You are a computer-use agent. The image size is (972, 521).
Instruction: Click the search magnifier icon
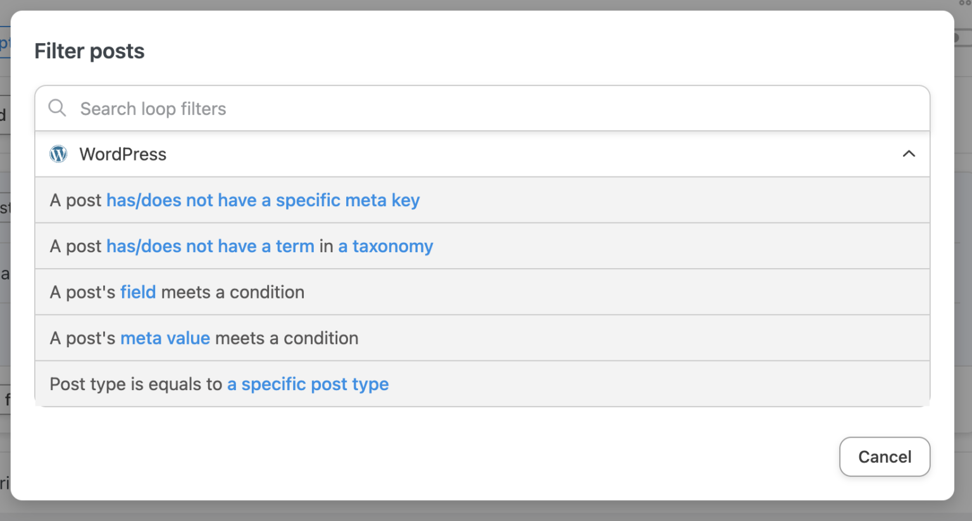click(x=57, y=108)
